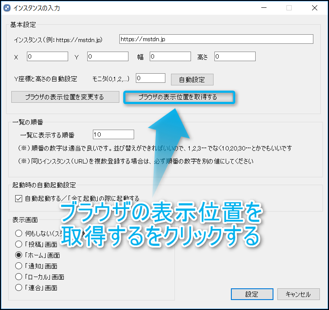Select the モニタ number input field

coord(151,78)
